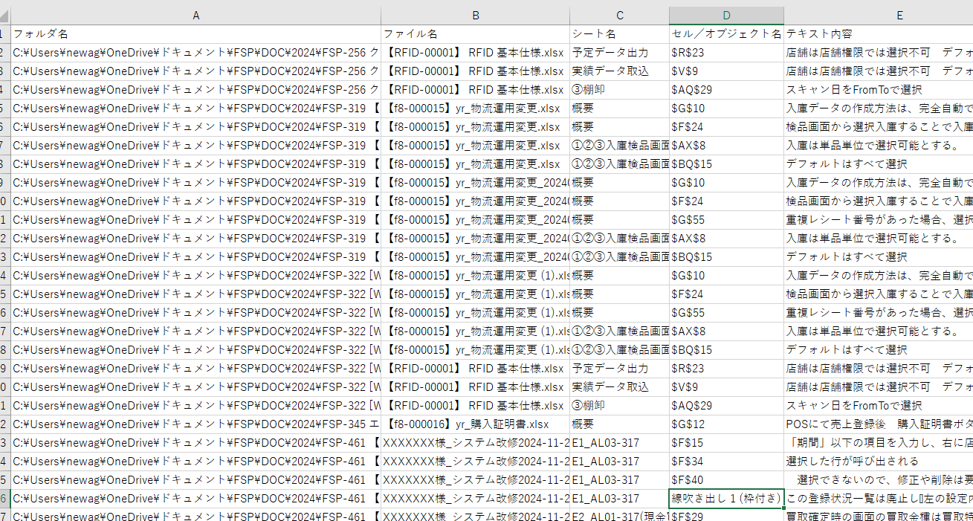Select E1_AL03-317 sheet cell in the $F$15 row
This screenshot has height=521, width=973.
coord(620,443)
